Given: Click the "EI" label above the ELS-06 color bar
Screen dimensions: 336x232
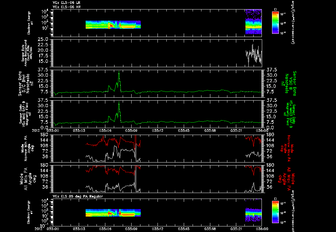Looking at the screenshot, I should pos(275,10).
